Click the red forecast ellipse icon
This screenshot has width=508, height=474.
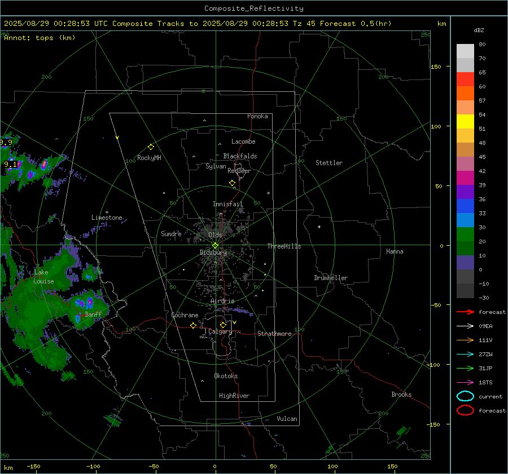[x=465, y=410]
